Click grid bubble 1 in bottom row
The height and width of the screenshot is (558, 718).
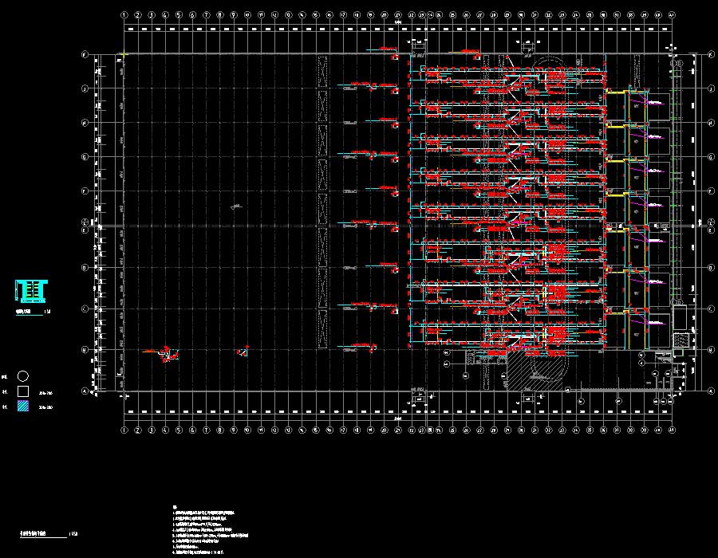(x=124, y=430)
